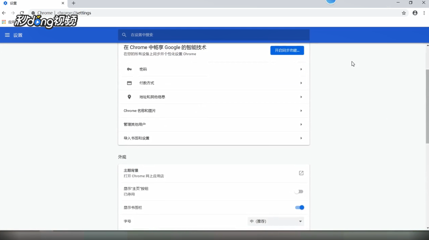Open 主题背景 Chrome web store entry
The image size is (429, 240).
coord(214,173)
